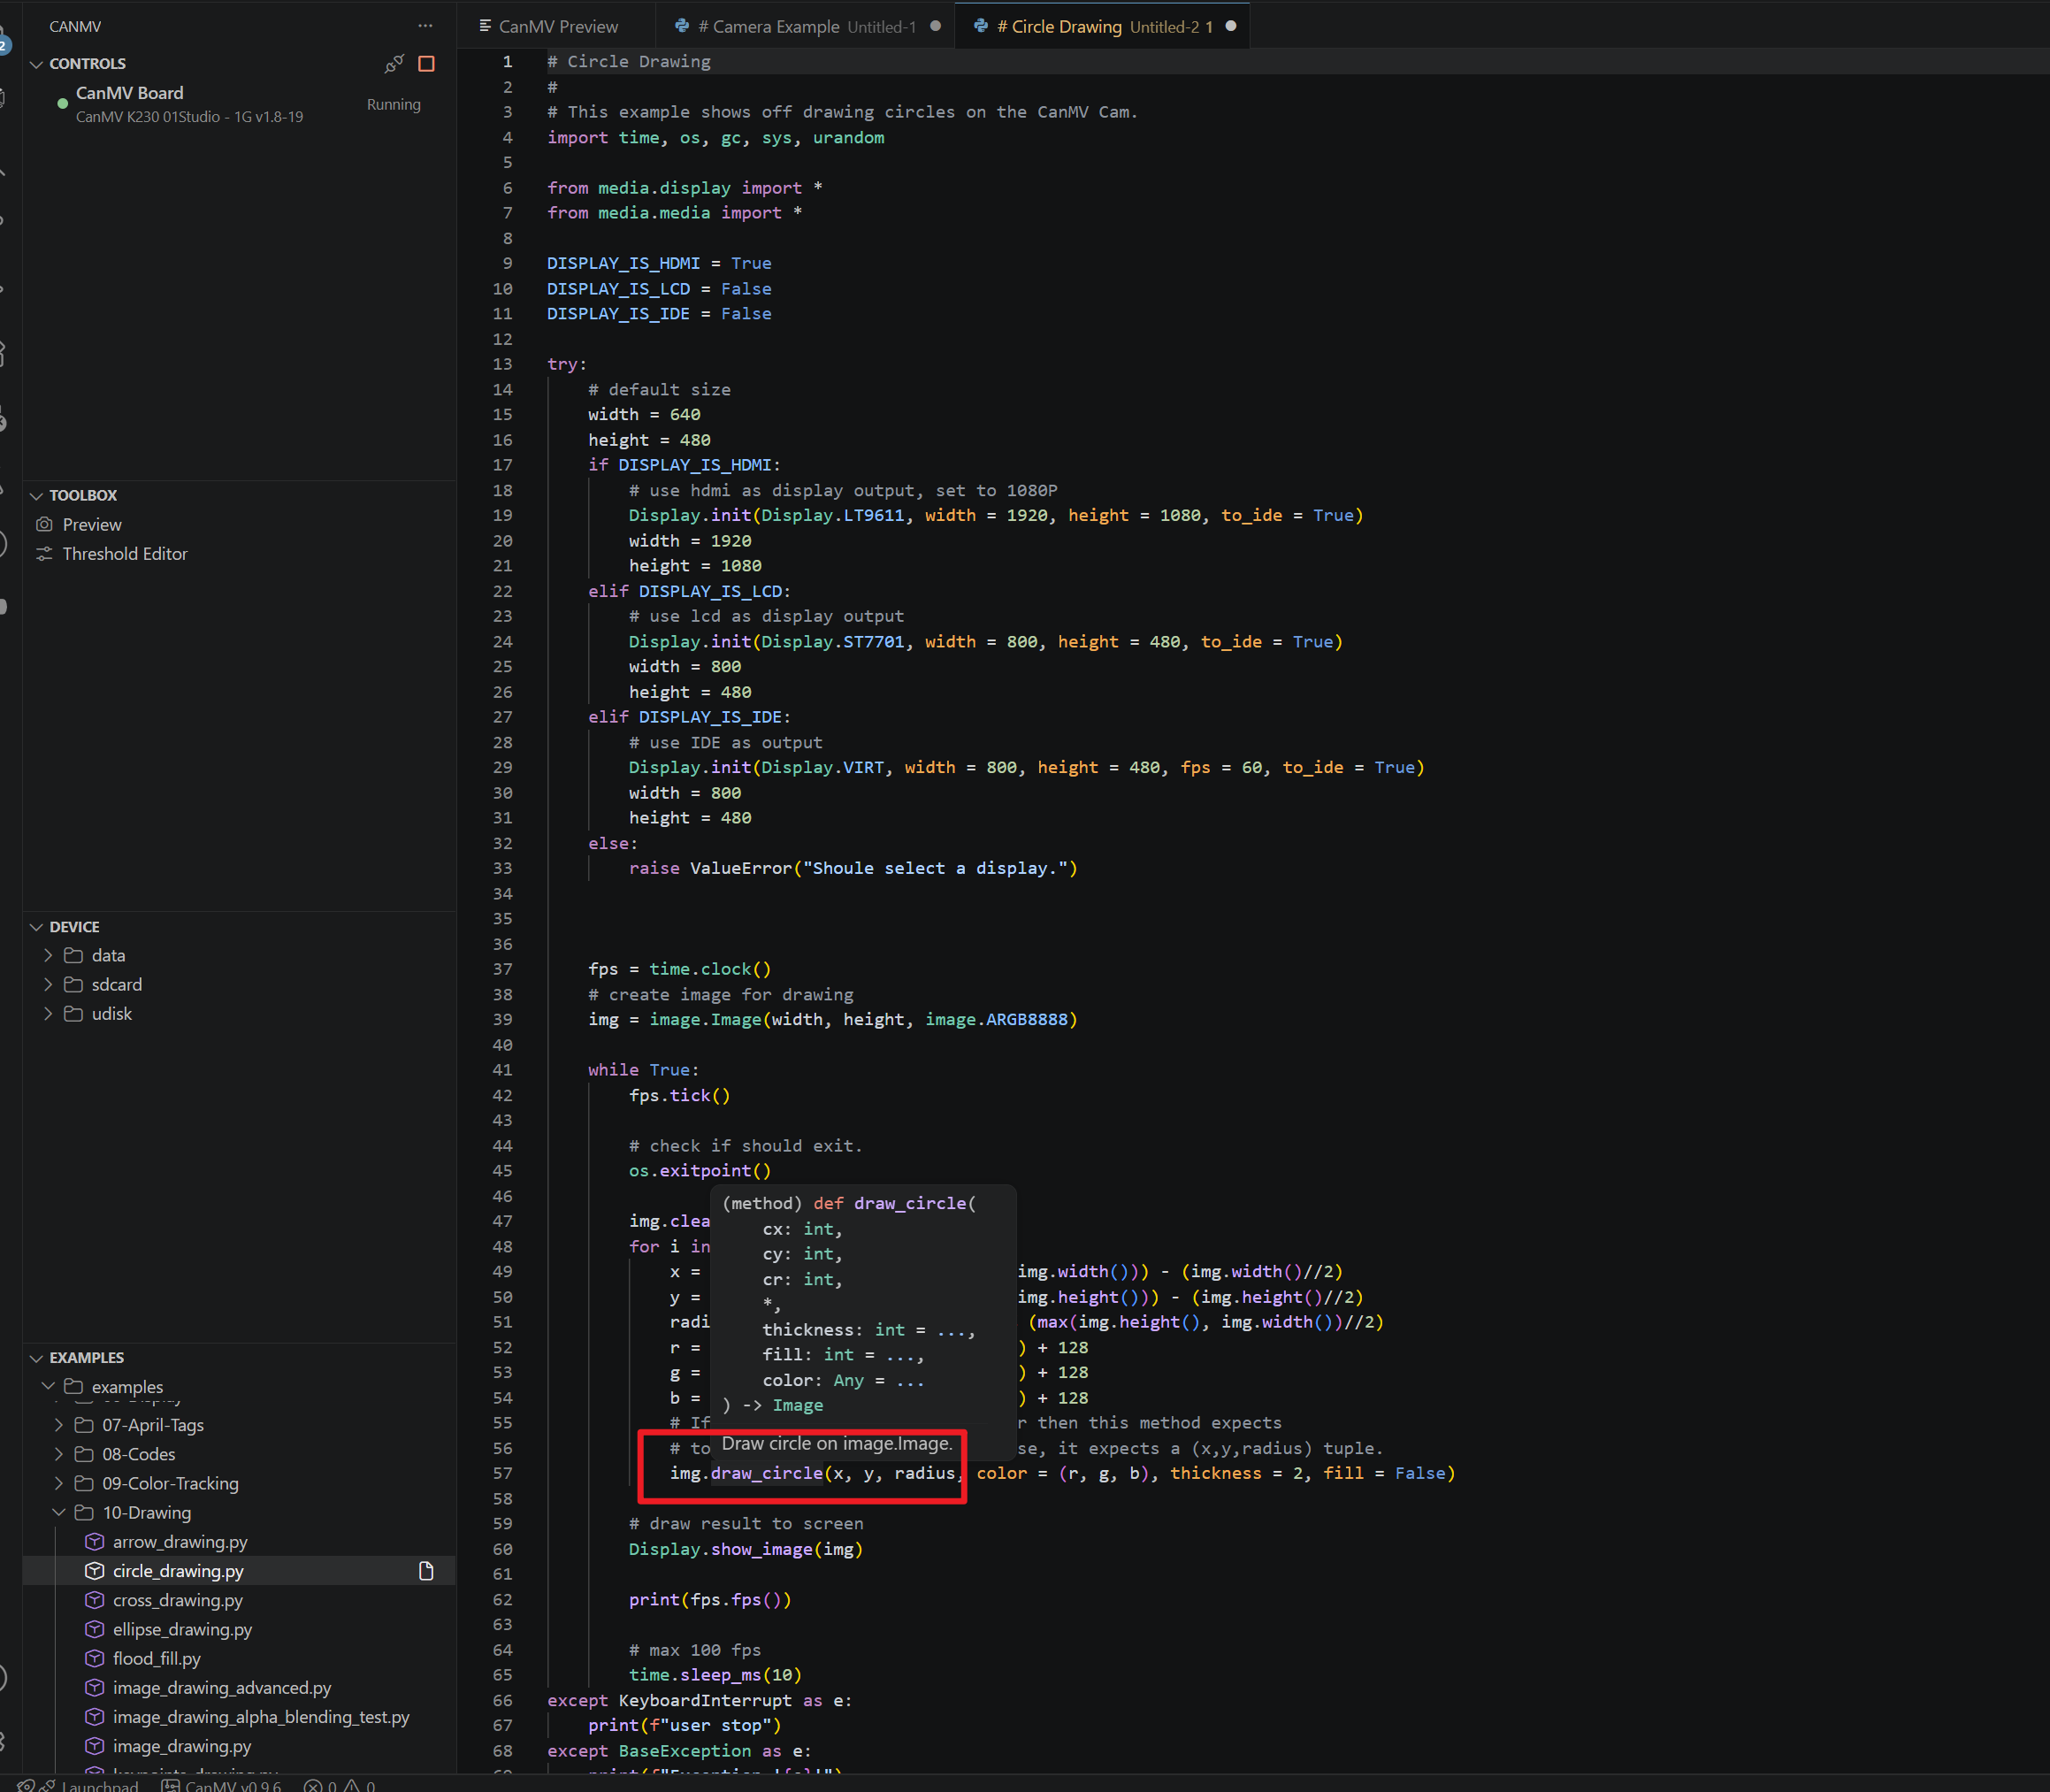2050x1792 pixels.
Task: Click the arrow_drawing.py file icon
Action: click(x=95, y=1542)
